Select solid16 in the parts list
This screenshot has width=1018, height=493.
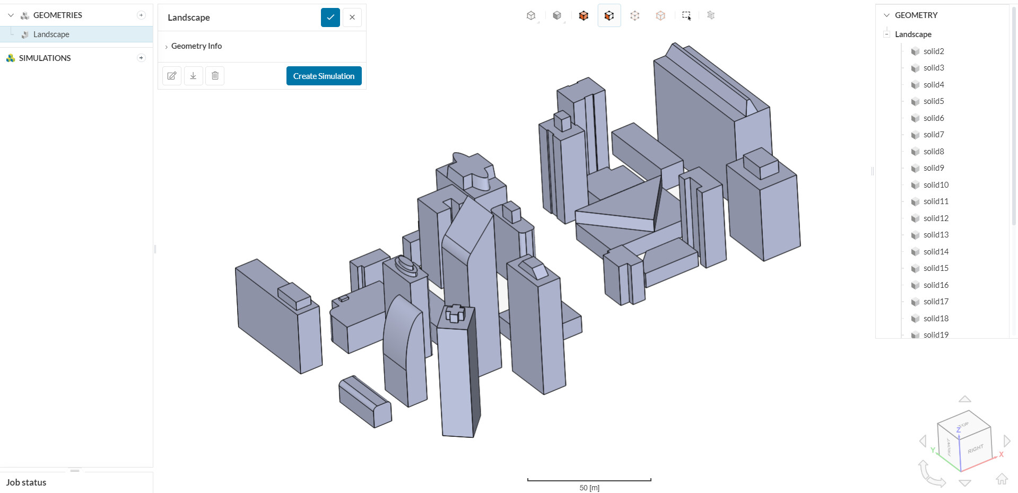(936, 285)
